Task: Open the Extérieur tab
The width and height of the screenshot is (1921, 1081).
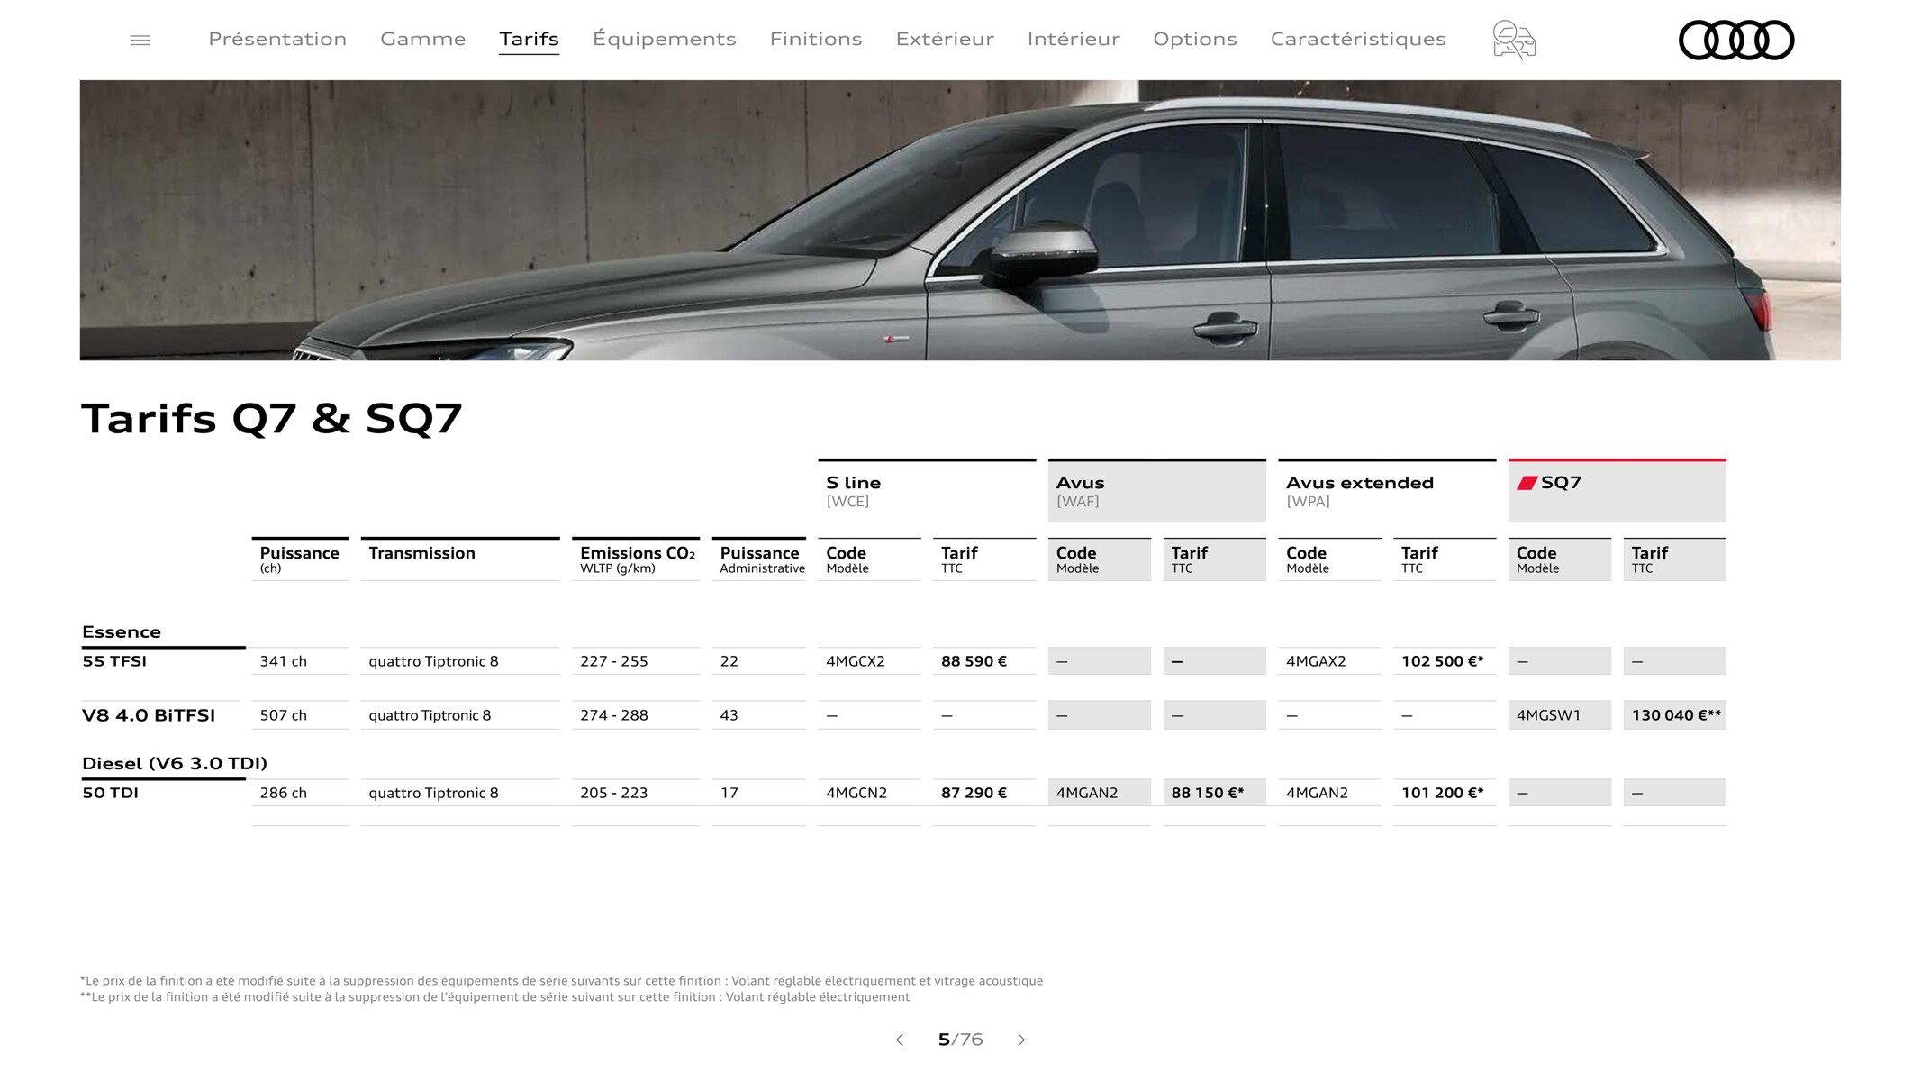Action: click(x=945, y=39)
